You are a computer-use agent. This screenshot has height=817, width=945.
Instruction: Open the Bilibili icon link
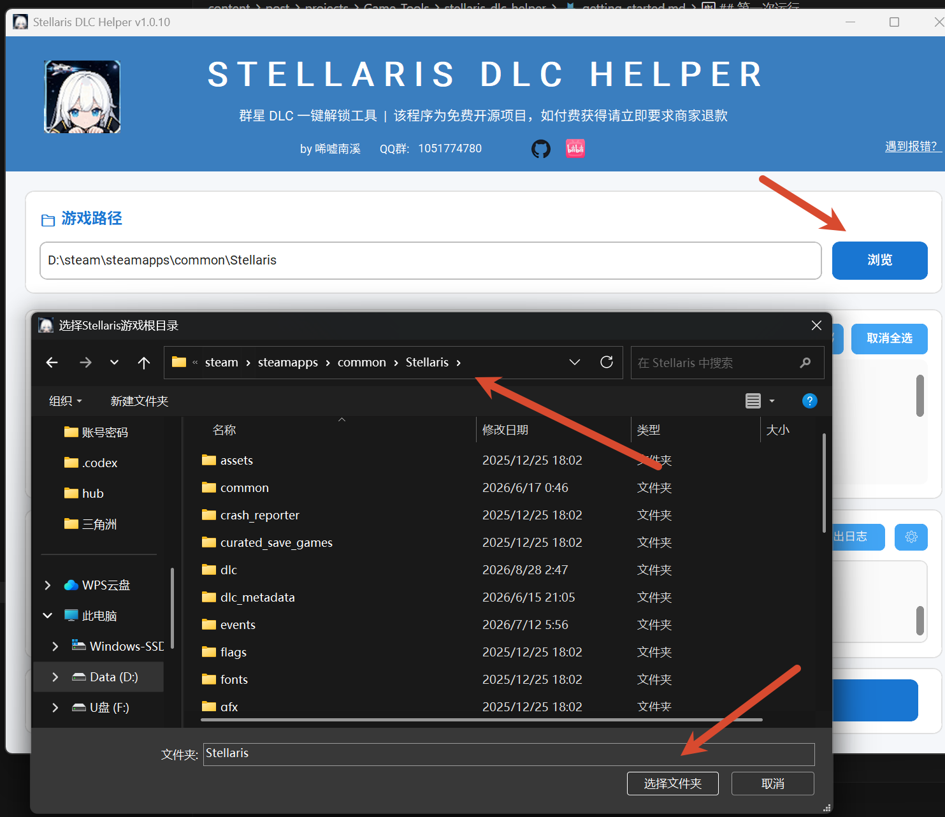click(575, 148)
